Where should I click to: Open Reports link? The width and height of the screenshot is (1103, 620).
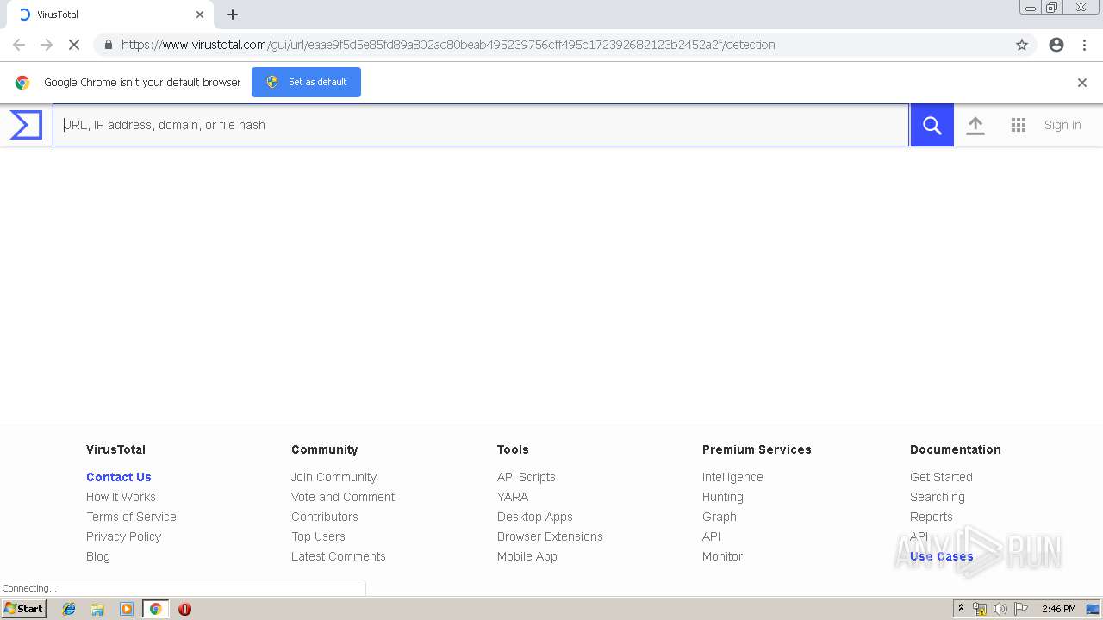click(931, 517)
